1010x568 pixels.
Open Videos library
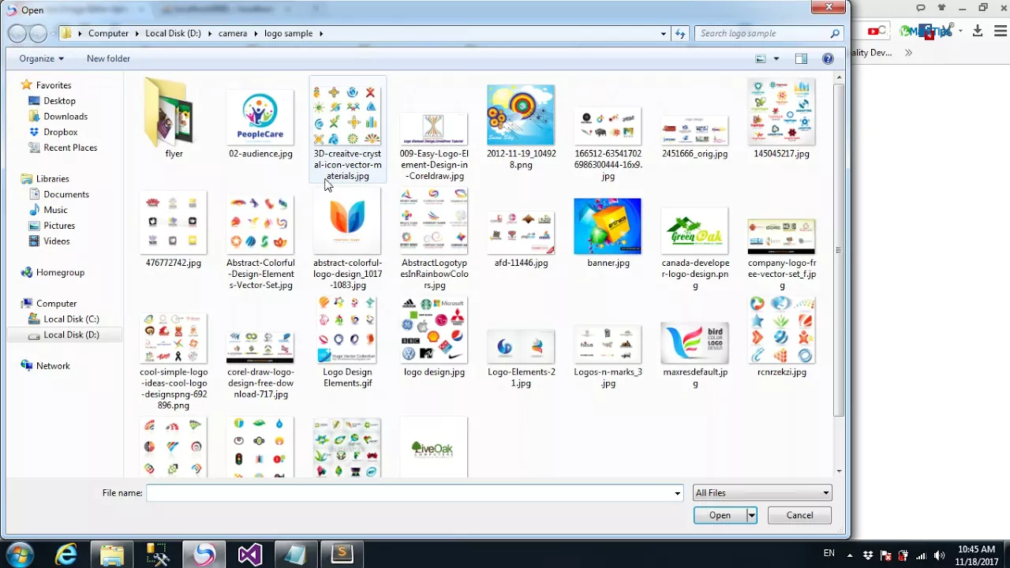point(57,241)
